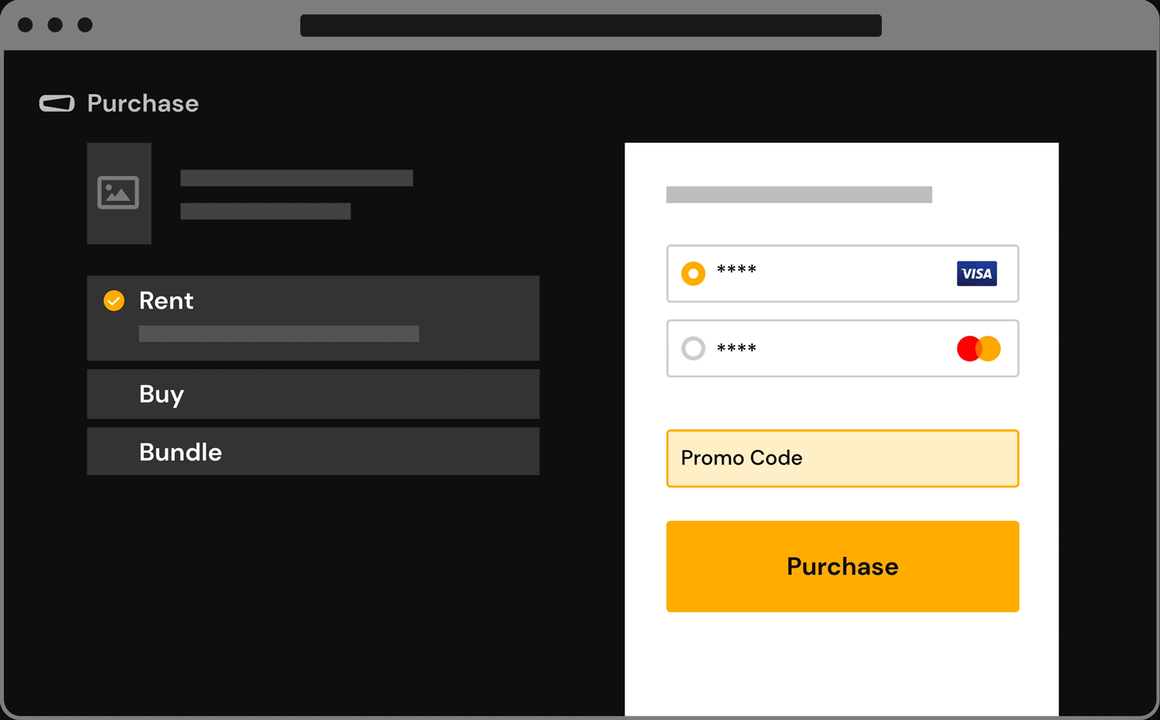Choose the Buy option

coord(313,394)
